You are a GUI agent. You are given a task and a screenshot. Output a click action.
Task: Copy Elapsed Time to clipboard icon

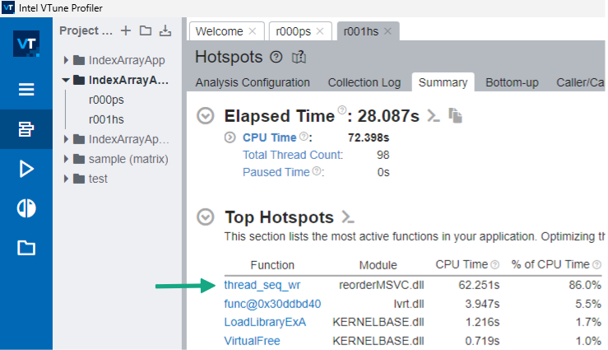(x=455, y=115)
